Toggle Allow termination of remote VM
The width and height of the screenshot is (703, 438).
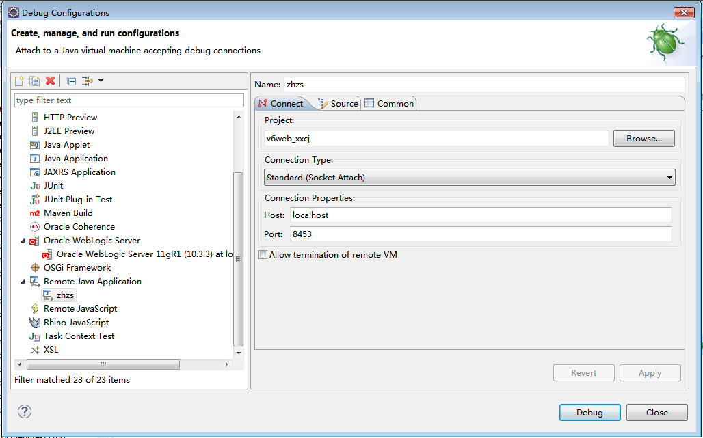click(263, 254)
